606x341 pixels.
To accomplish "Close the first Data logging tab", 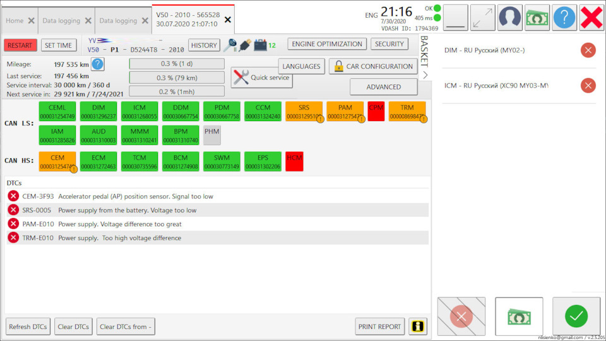I will (x=88, y=20).
